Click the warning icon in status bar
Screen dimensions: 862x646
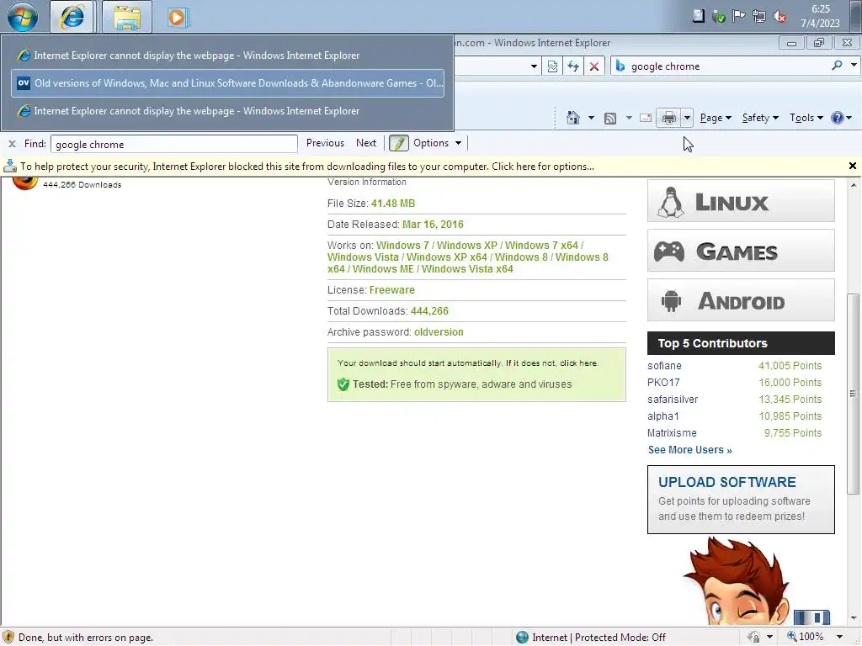(8, 637)
